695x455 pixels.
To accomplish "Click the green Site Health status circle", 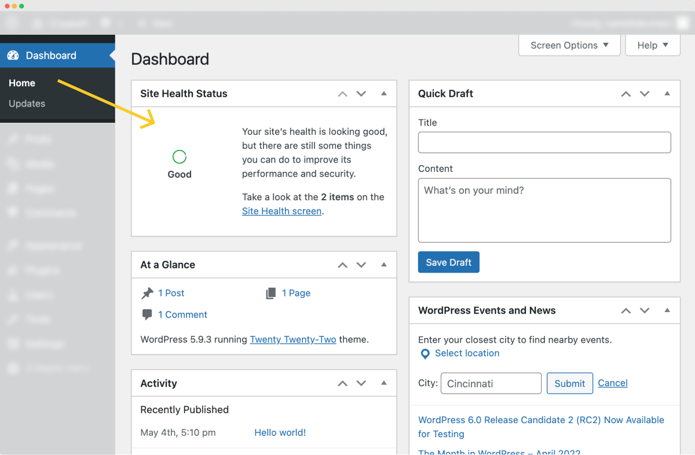I will tap(180, 157).
